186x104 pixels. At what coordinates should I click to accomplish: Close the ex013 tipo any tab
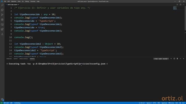coord(19,5)
